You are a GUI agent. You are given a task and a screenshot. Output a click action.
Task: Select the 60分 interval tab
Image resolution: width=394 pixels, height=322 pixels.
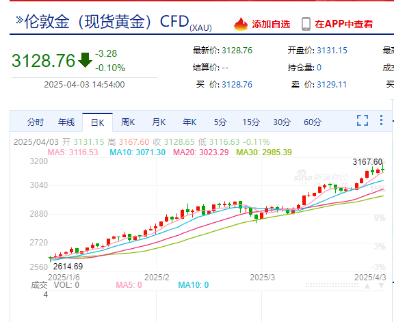(x=313, y=122)
